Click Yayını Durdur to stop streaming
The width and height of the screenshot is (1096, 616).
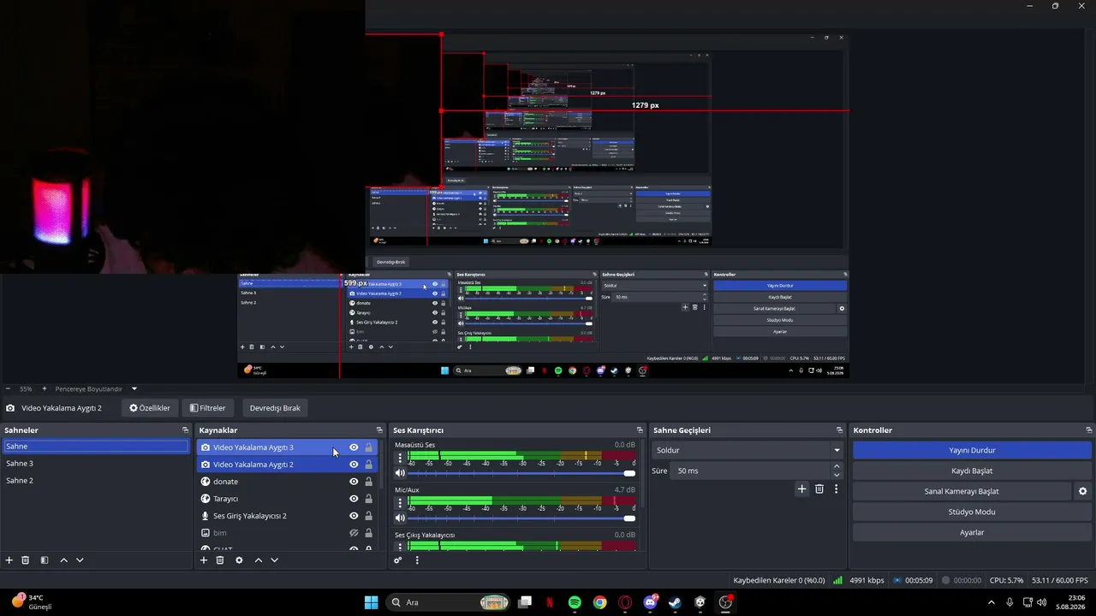(972, 450)
